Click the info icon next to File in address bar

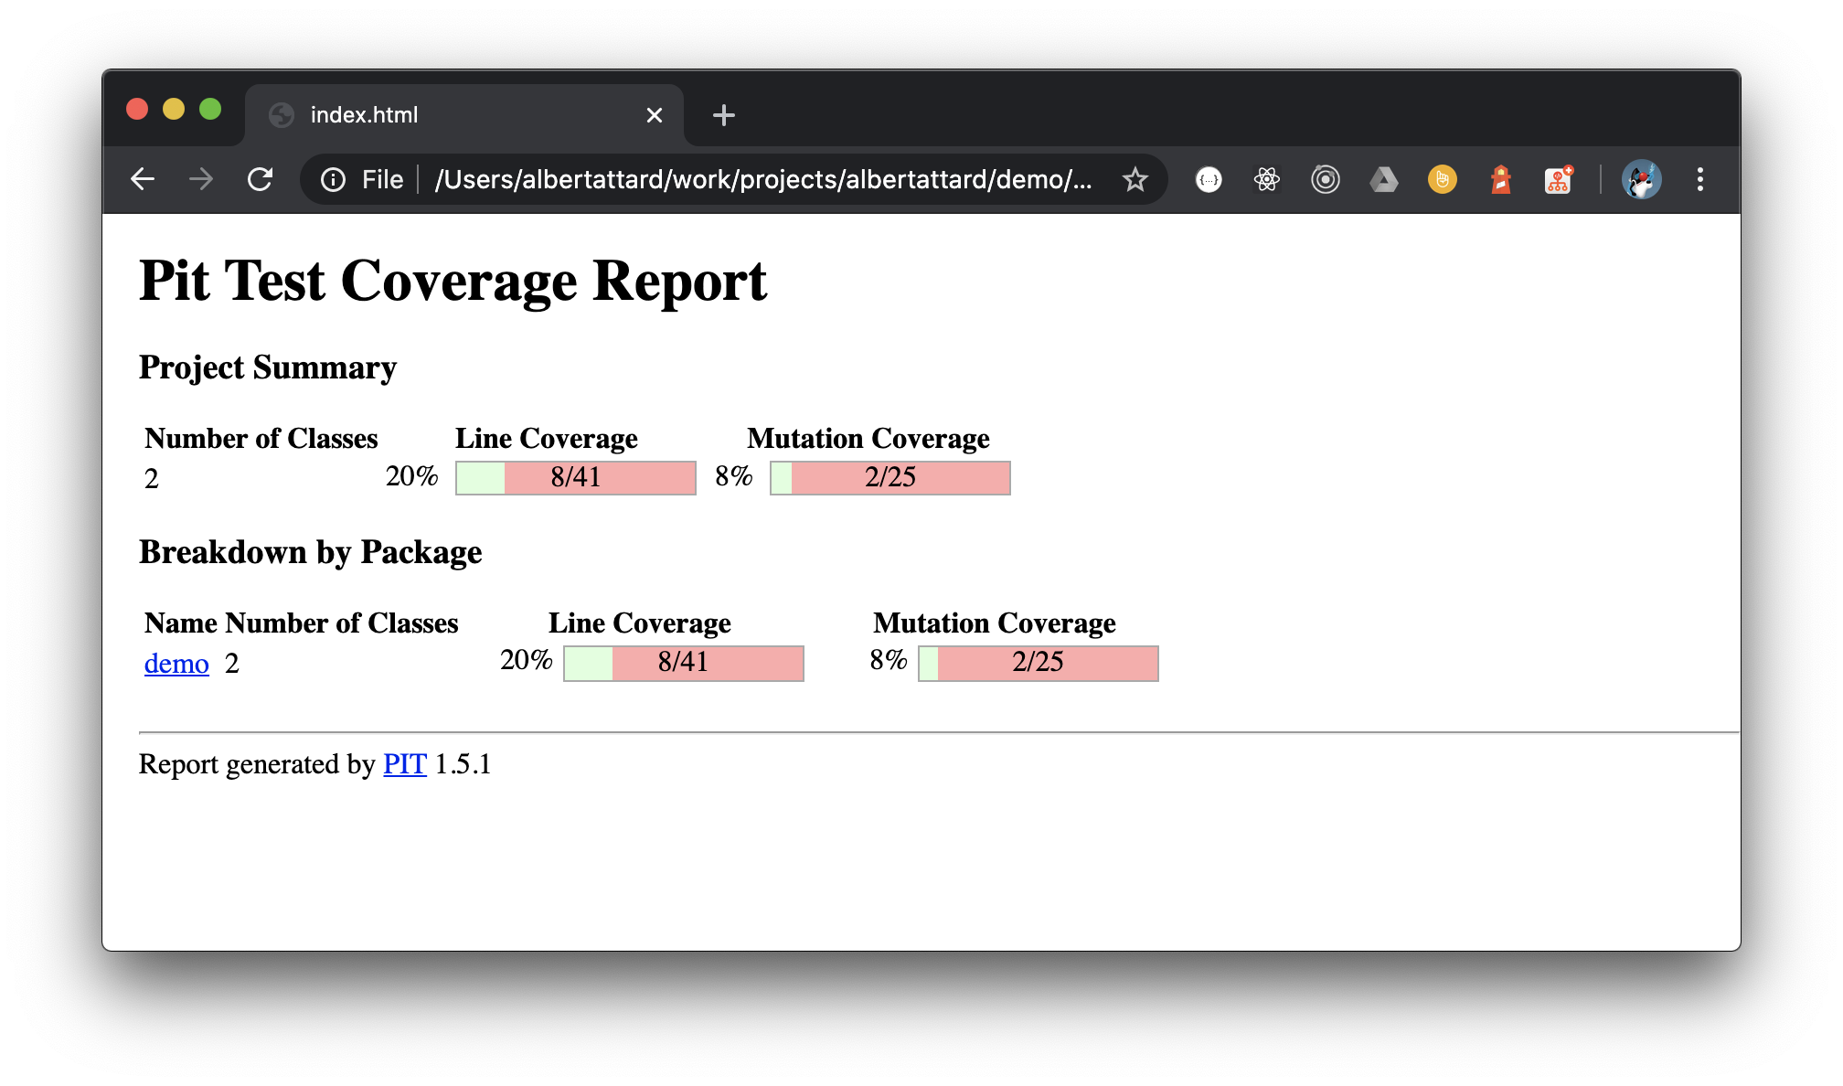click(x=334, y=180)
